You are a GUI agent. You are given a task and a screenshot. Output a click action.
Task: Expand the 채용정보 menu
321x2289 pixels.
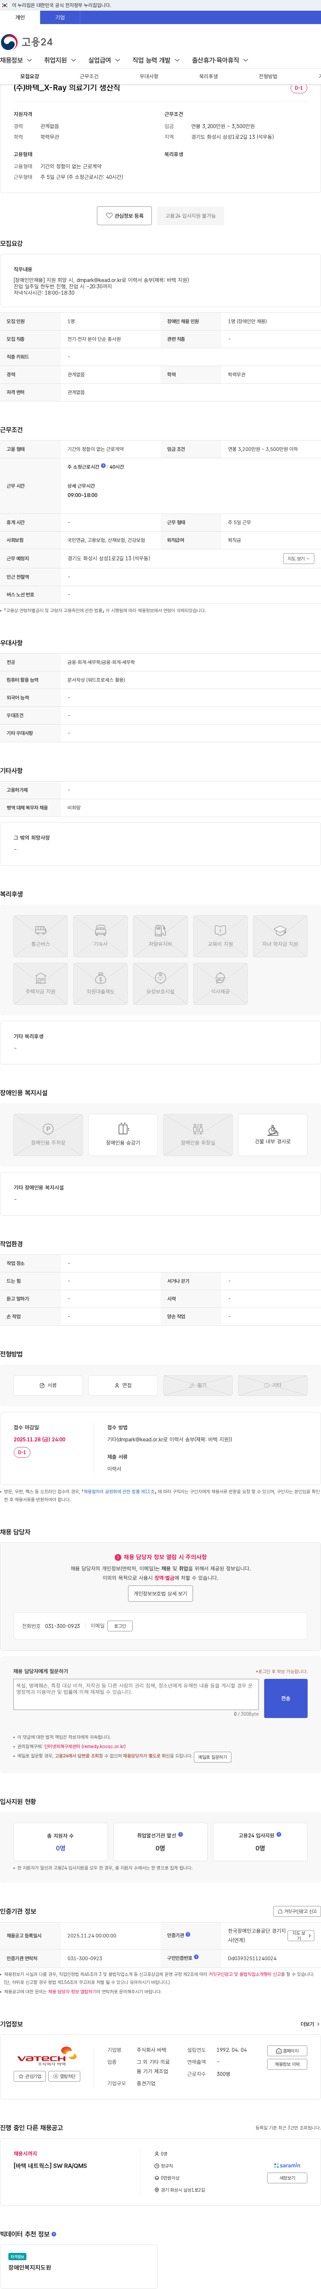[16, 61]
